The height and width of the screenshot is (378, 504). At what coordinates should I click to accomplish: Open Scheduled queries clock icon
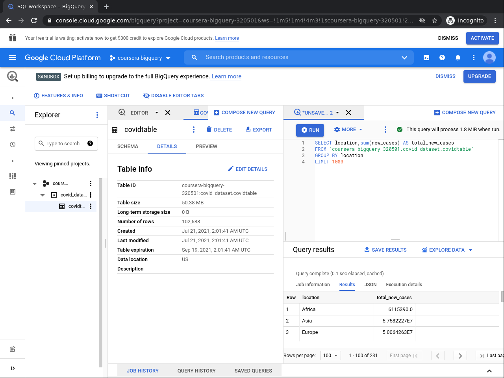(13, 145)
